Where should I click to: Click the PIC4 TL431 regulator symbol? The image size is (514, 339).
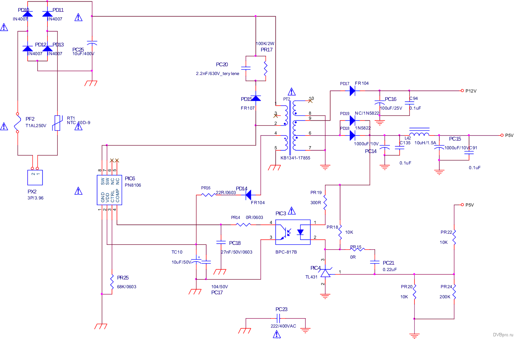(x=325, y=272)
